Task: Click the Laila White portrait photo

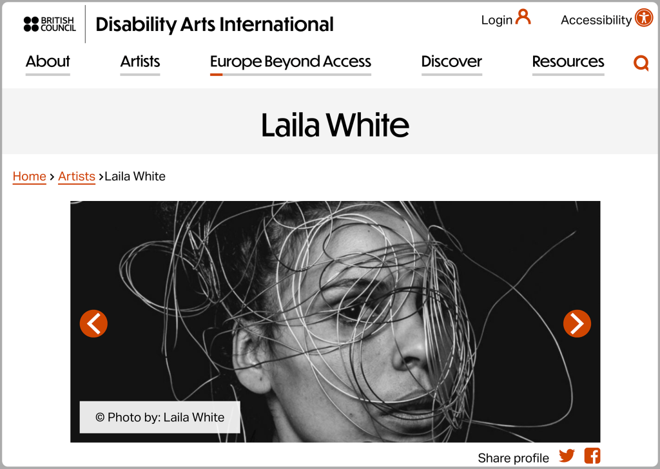Action: pos(335,321)
